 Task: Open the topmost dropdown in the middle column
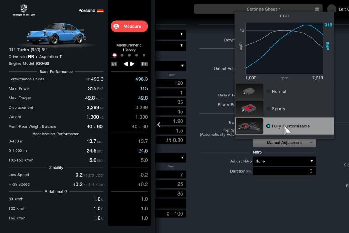(171, 34)
